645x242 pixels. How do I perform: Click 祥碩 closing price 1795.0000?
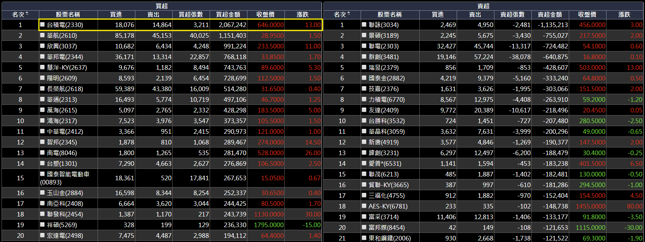[x=269, y=225]
